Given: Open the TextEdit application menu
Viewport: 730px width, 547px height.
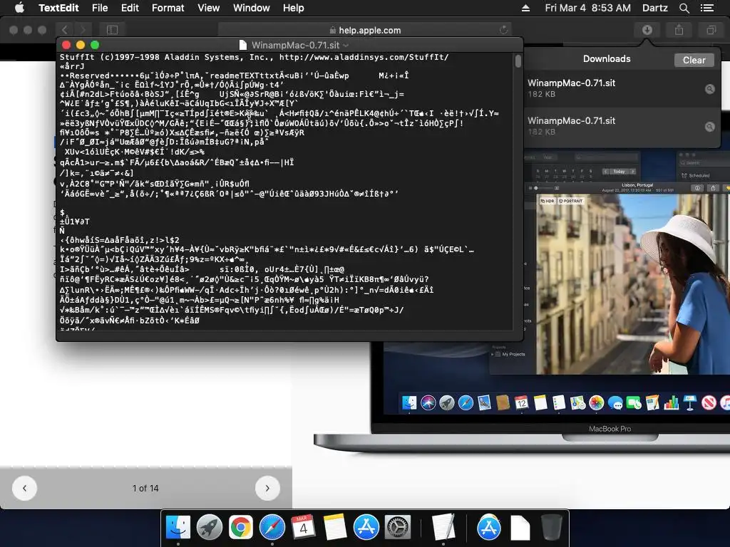Looking at the screenshot, I should (x=58, y=8).
